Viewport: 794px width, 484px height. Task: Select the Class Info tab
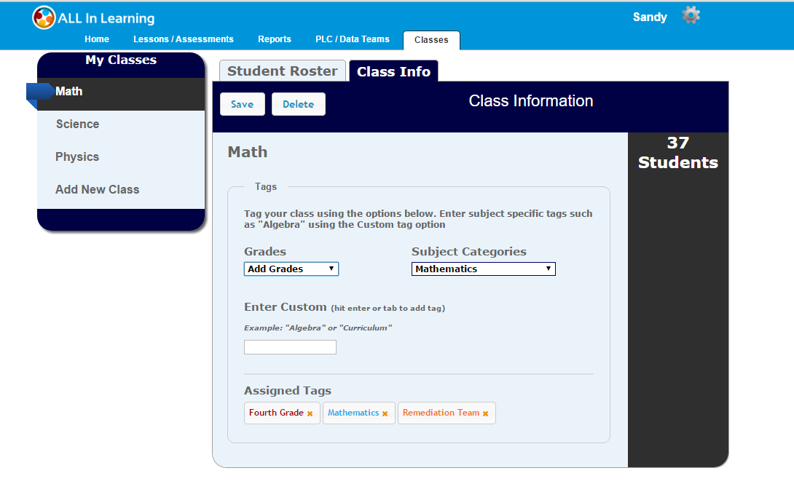tap(393, 71)
